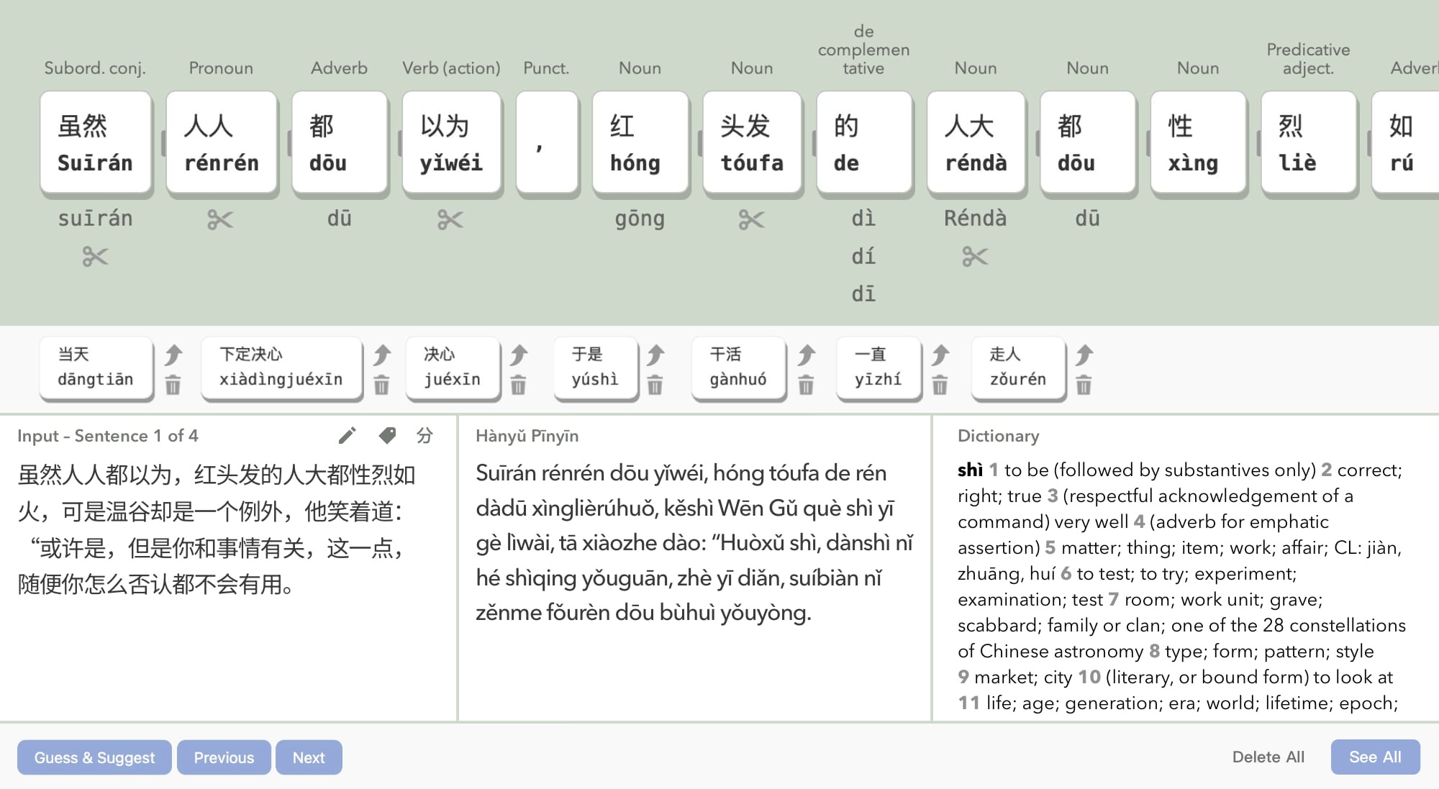Click the 下定决心 xiàdìngjuéxīn suggestion card
The width and height of the screenshot is (1439, 789).
pyautogui.click(x=281, y=368)
